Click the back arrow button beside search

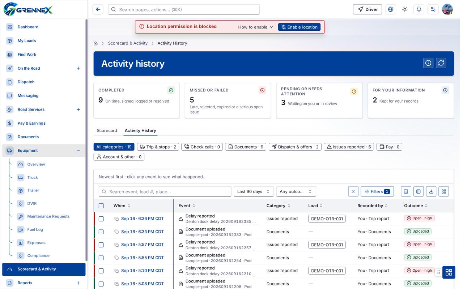pos(98,9)
